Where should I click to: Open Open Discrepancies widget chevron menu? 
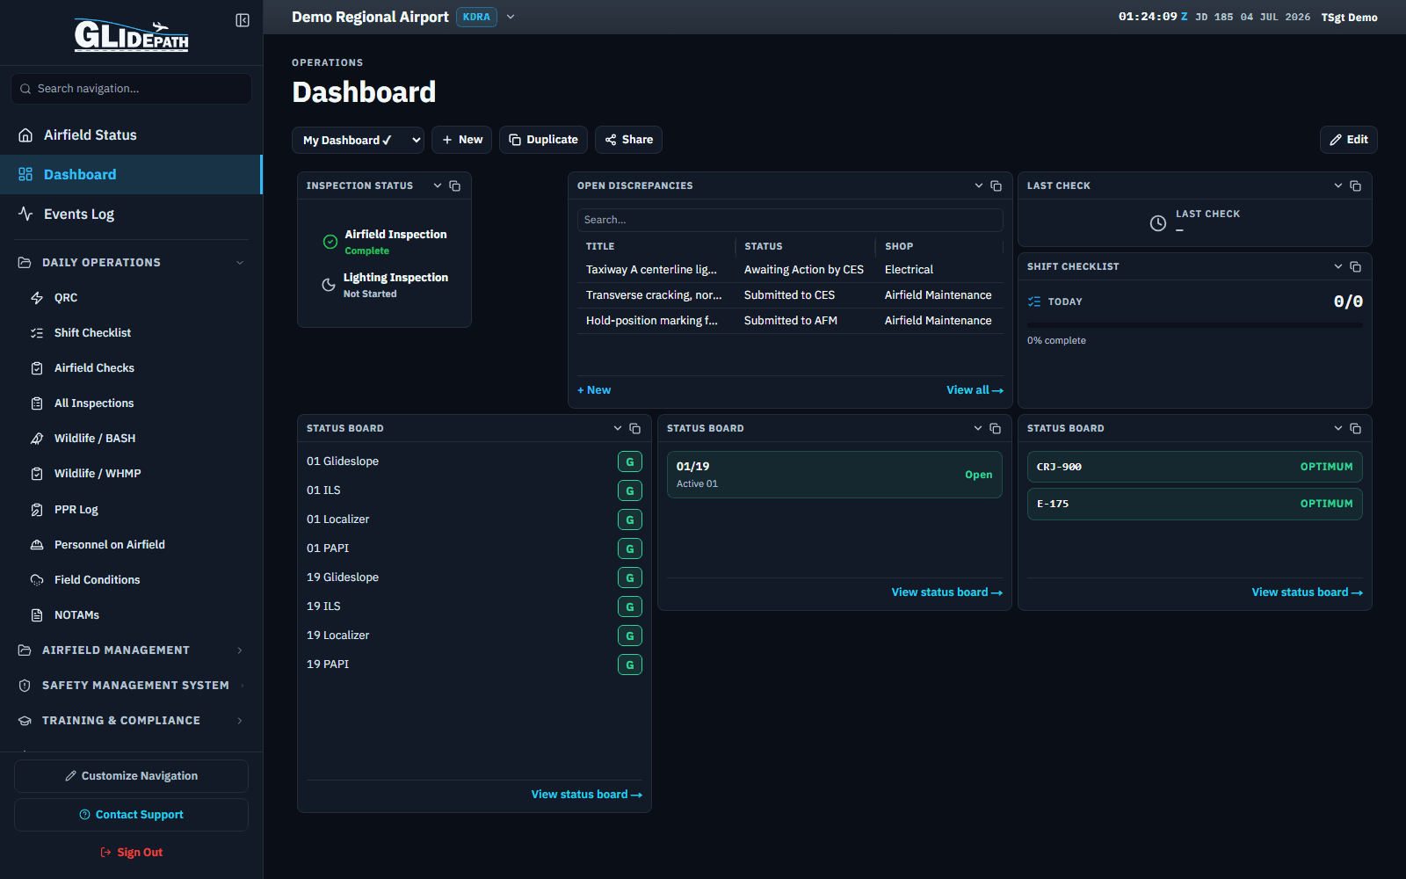[979, 185]
